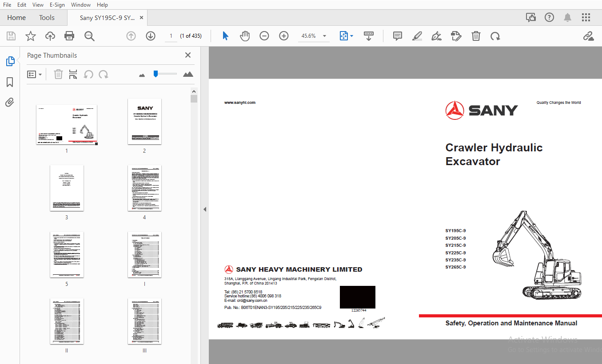Go to next page arrow

click(151, 36)
